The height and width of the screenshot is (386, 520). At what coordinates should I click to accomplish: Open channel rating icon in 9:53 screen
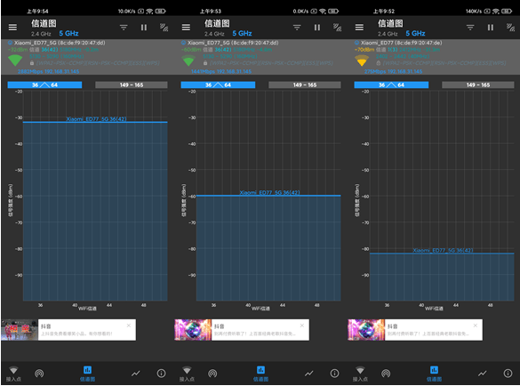[212, 374]
